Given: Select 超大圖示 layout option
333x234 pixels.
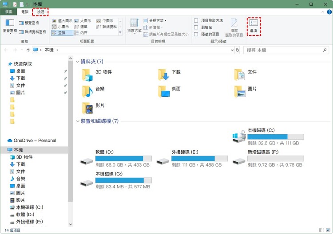Looking at the screenshot, I should point(62,21).
